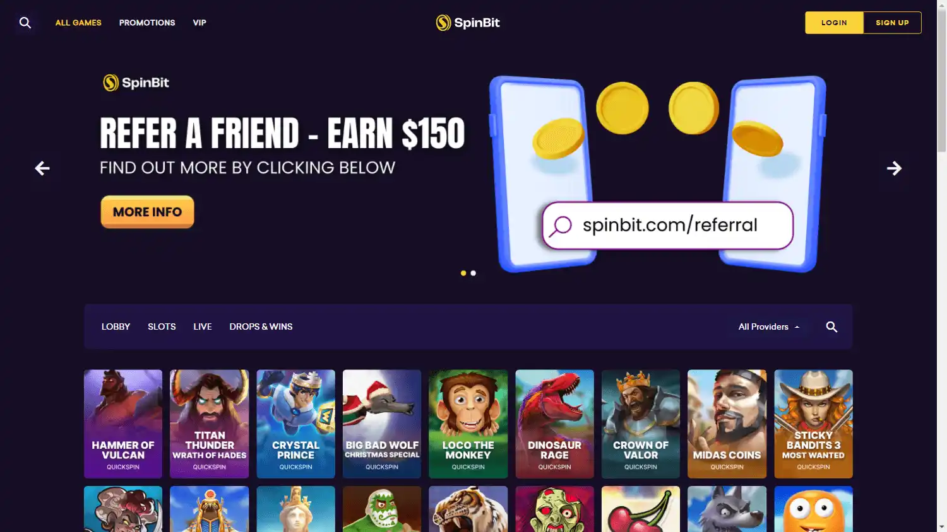Click the SIGN UP button
947x532 pixels.
[892, 23]
